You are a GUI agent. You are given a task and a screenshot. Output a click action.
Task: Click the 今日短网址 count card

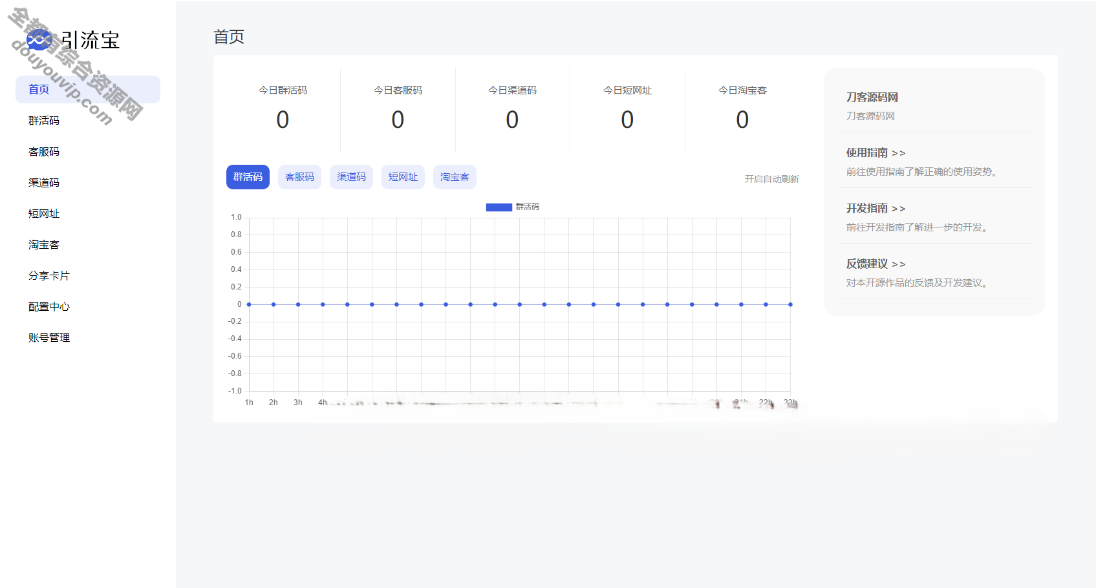(x=627, y=109)
